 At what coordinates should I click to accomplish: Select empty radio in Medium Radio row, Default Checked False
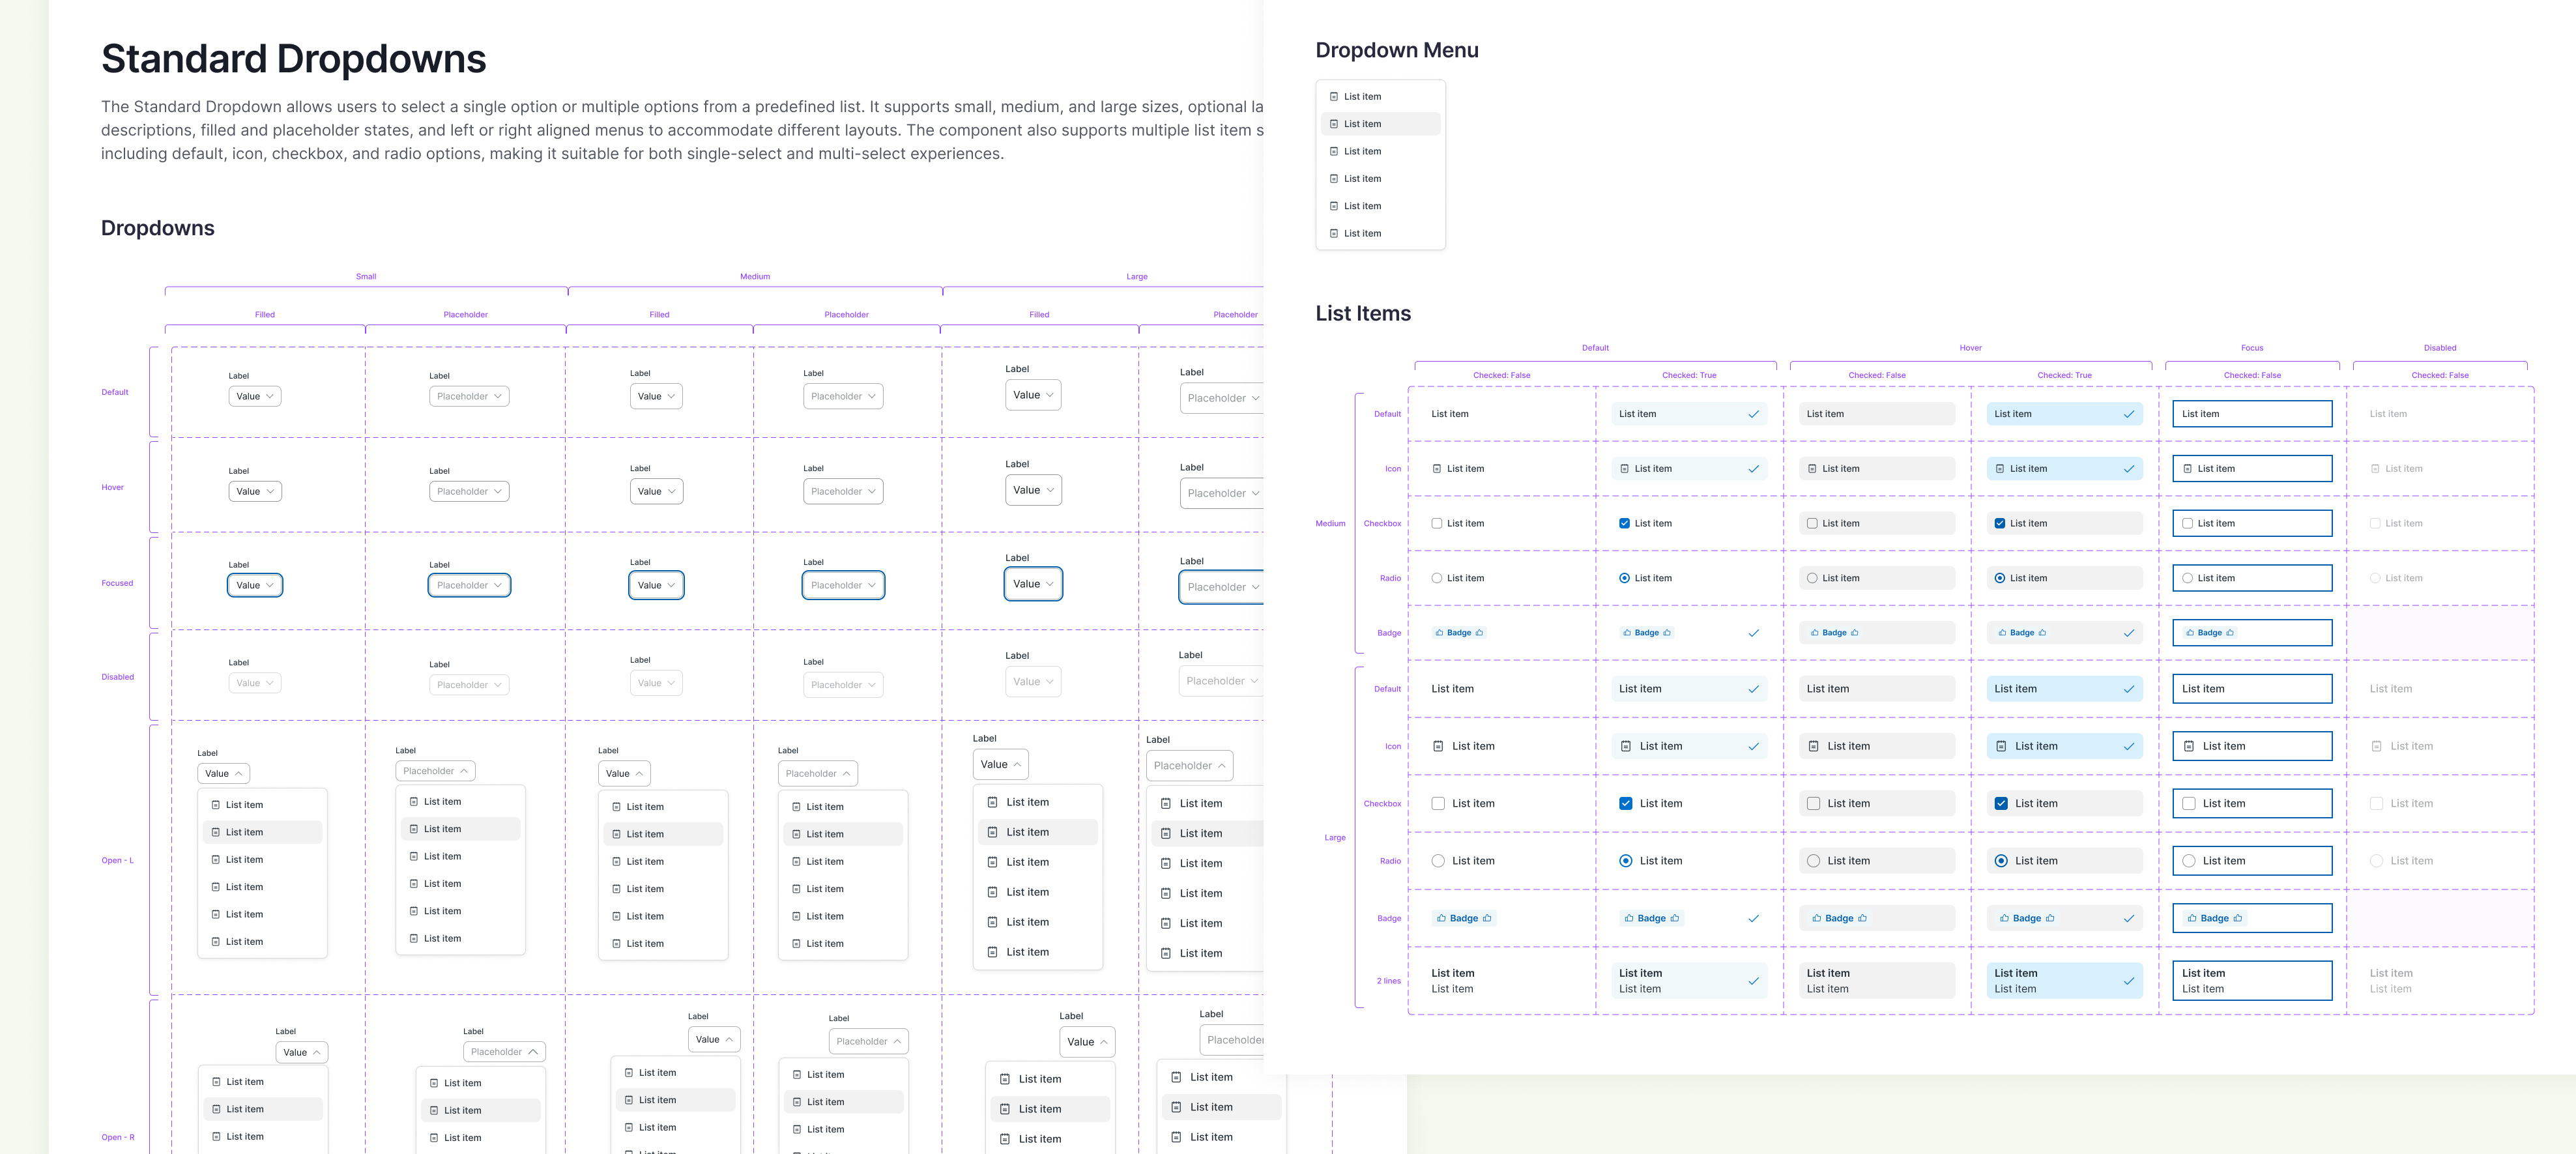[1437, 579]
